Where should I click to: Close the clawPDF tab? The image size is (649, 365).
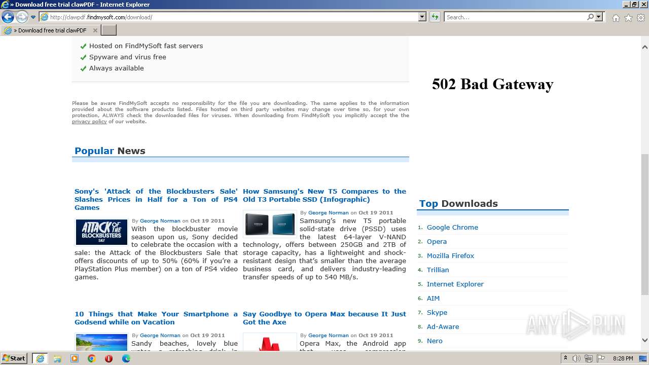(x=95, y=30)
